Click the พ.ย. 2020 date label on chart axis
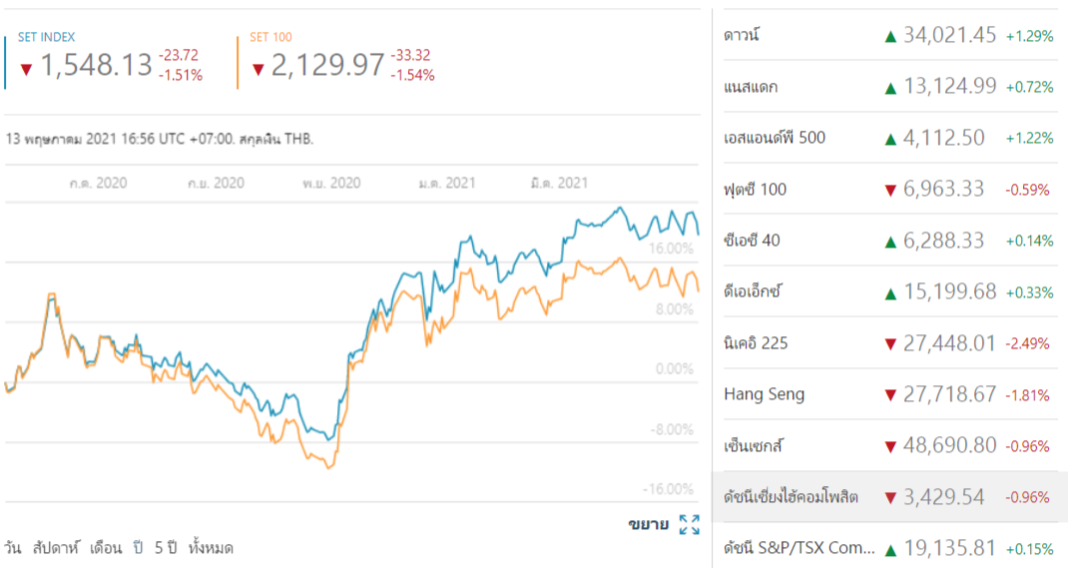 pos(331,184)
